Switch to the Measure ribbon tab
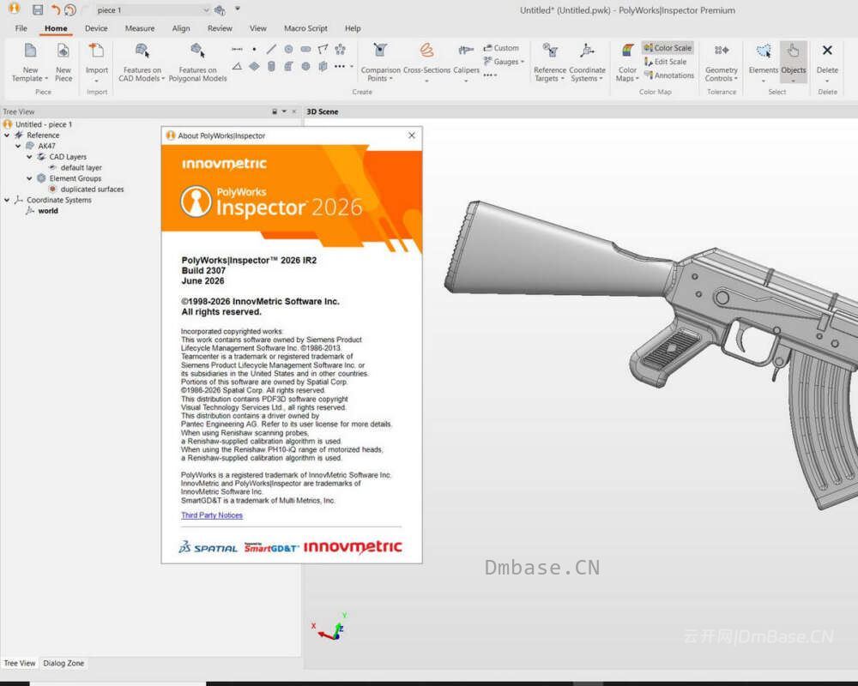The width and height of the screenshot is (858, 686). click(x=140, y=28)
